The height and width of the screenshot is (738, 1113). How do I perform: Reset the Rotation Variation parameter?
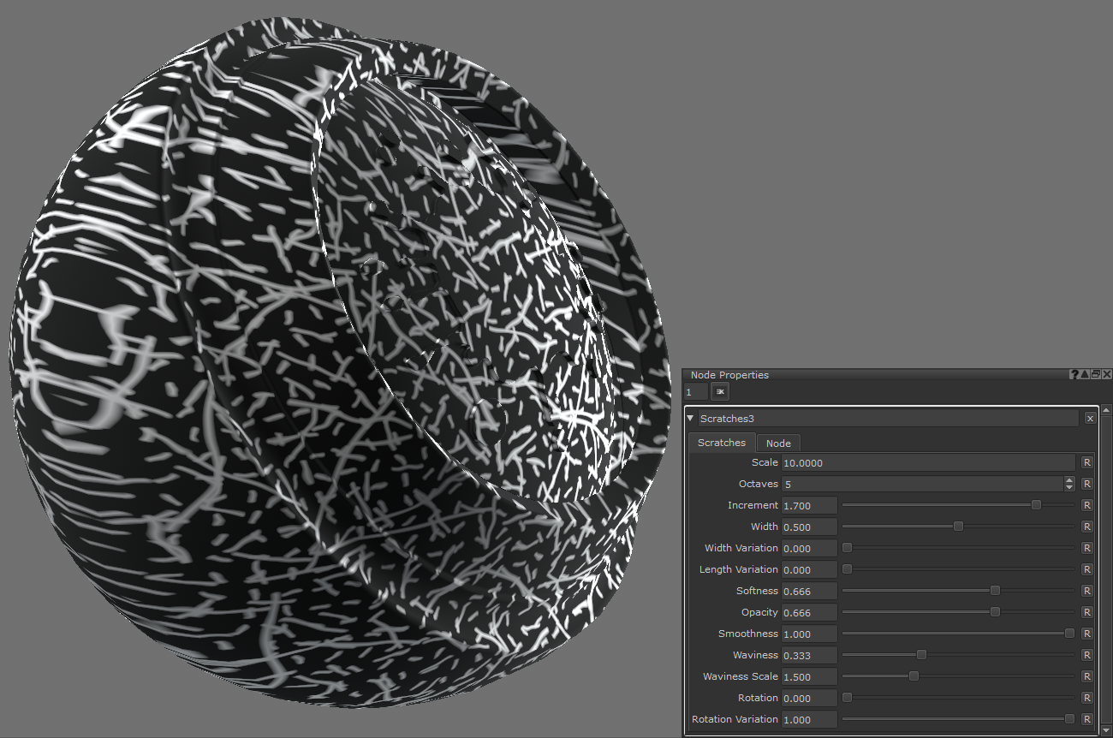[x=1087, y=719]
